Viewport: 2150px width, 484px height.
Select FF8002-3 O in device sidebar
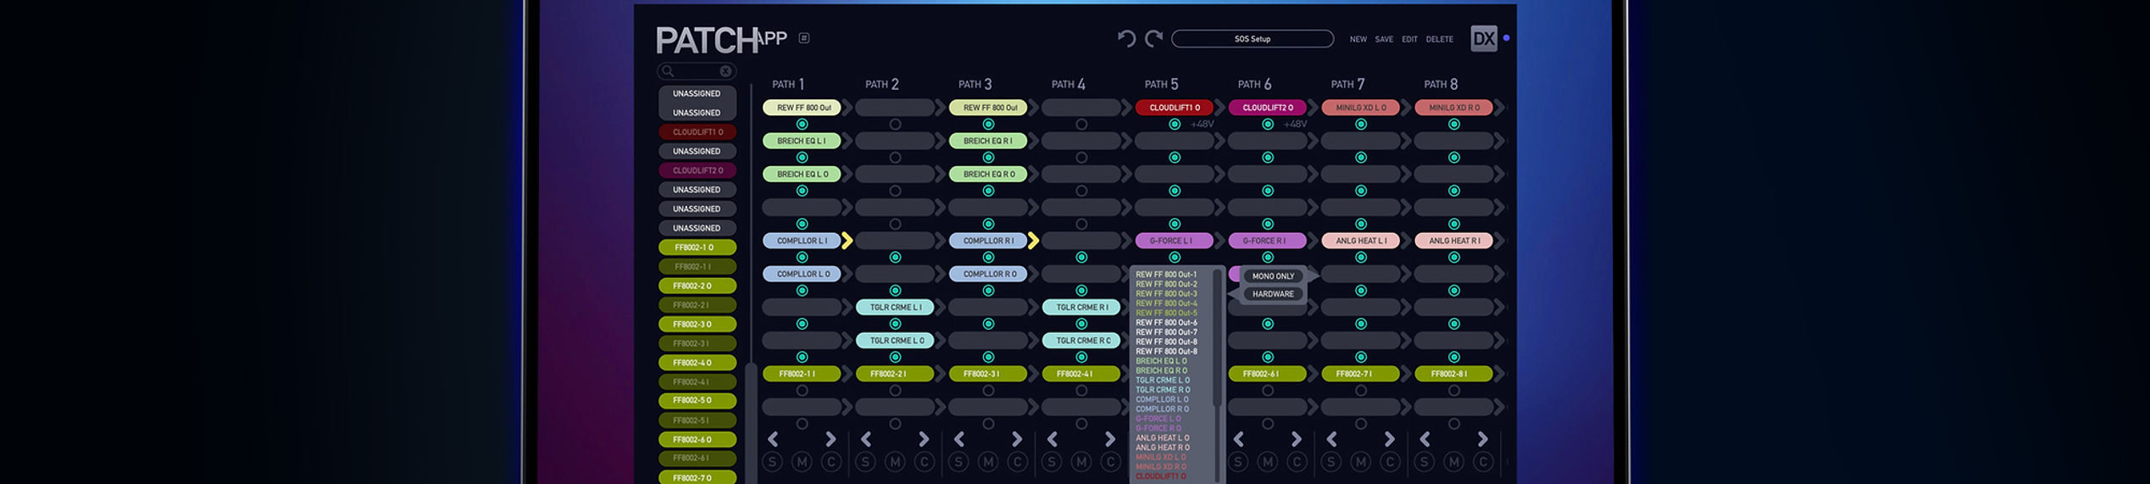pos(697,325)
